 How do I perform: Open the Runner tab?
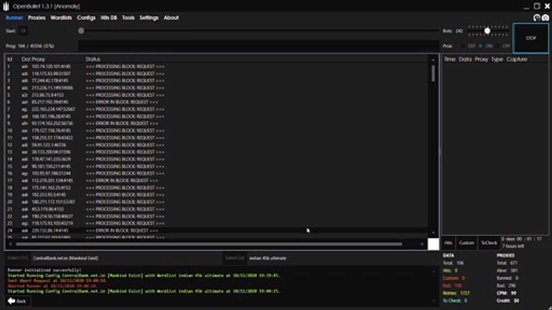pos(14,18)
